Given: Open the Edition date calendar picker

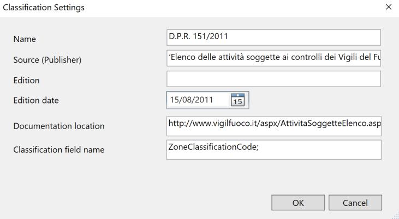Looking at the screenshot, I should pos(238,101).
